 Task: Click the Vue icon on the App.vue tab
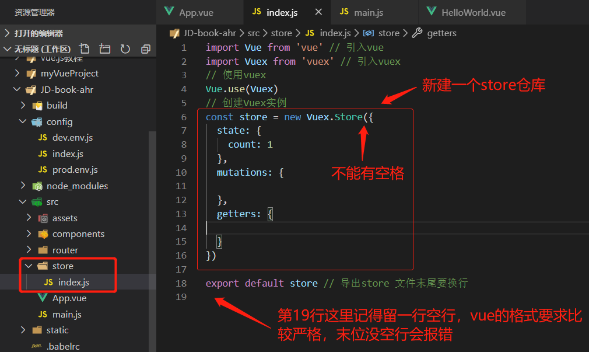click(170, 11)
